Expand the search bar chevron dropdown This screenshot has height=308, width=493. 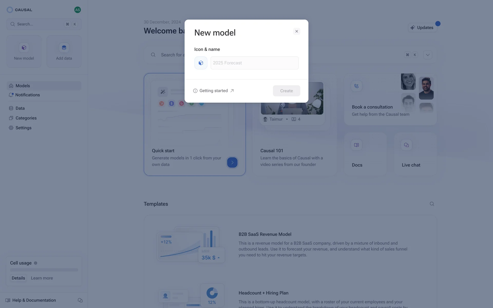coord(428,55)
